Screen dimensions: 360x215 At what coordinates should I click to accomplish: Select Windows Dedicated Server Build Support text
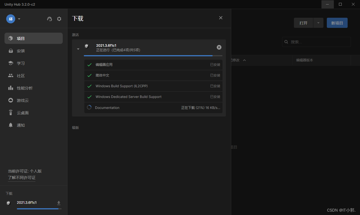point(129,97)
